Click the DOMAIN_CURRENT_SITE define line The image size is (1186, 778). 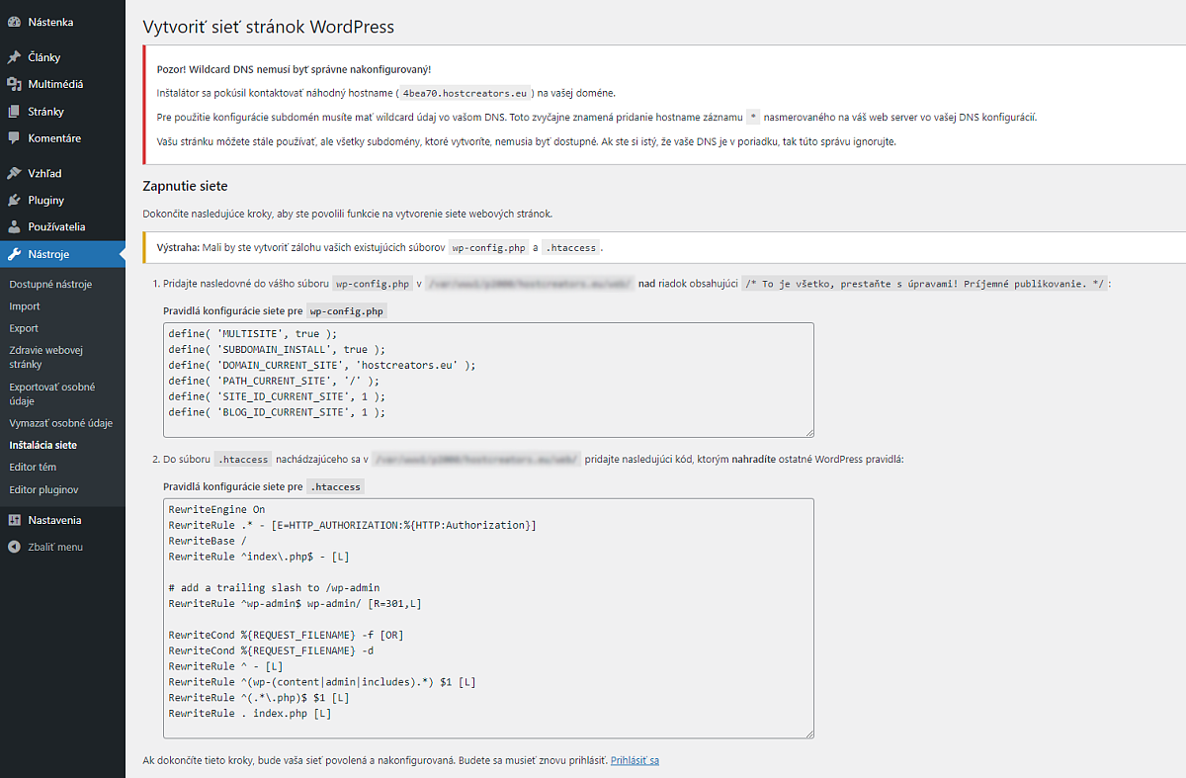[x=322, y=365]
